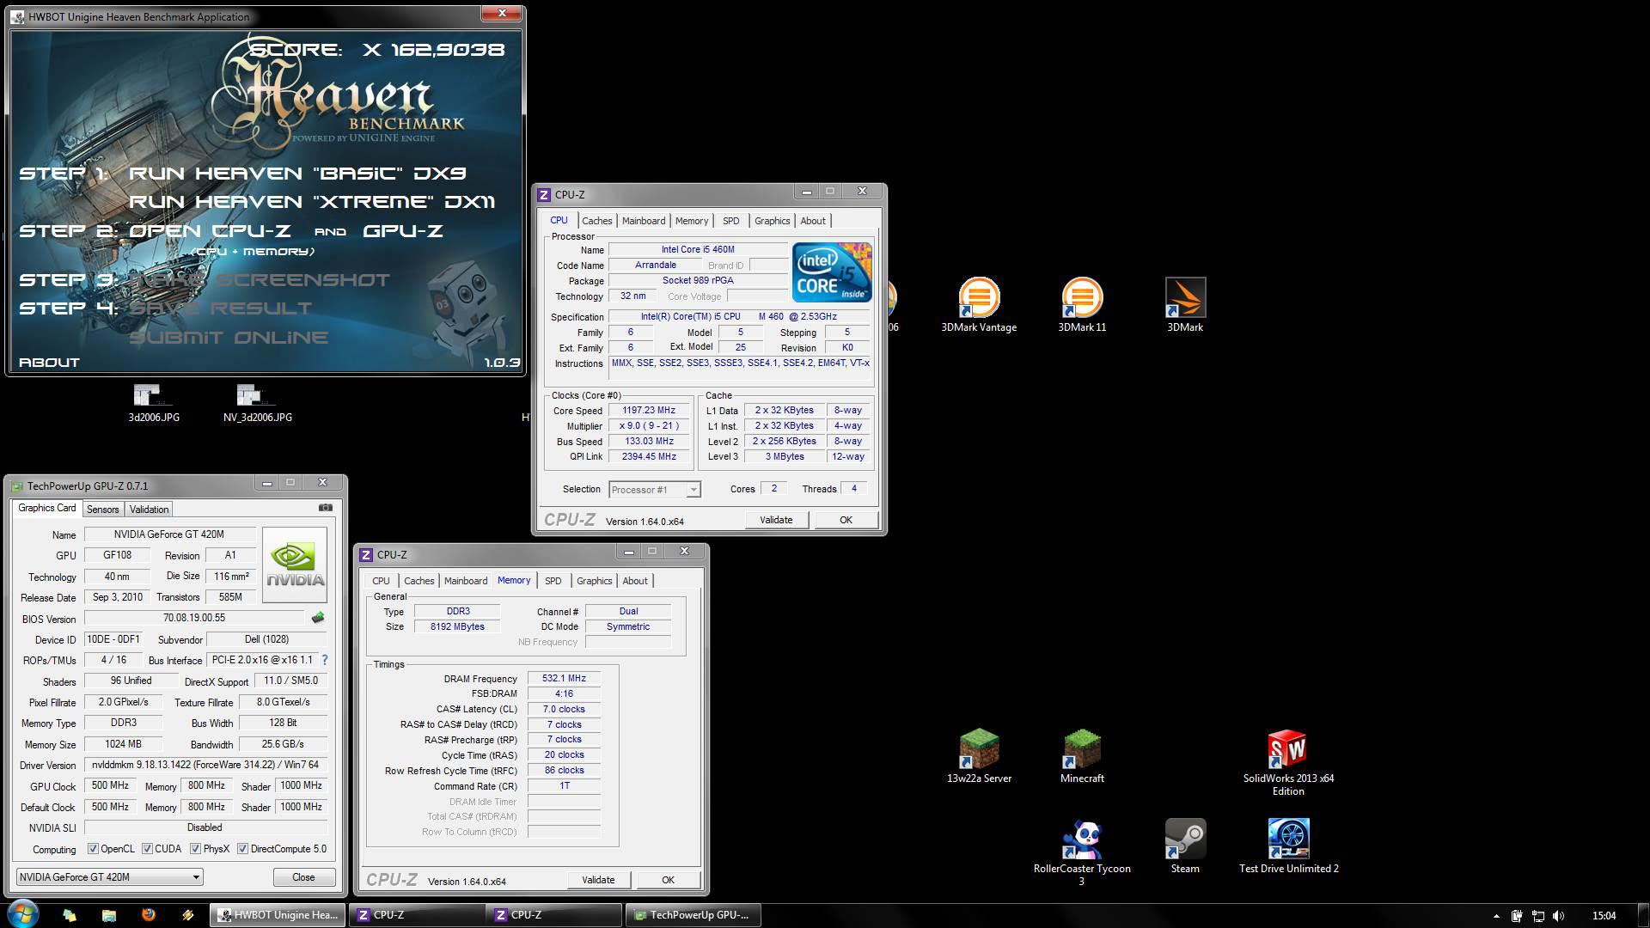Screen dimensions: 1650x928
Task: Open the Windows Start menu
Action: (x=22, y=914)
